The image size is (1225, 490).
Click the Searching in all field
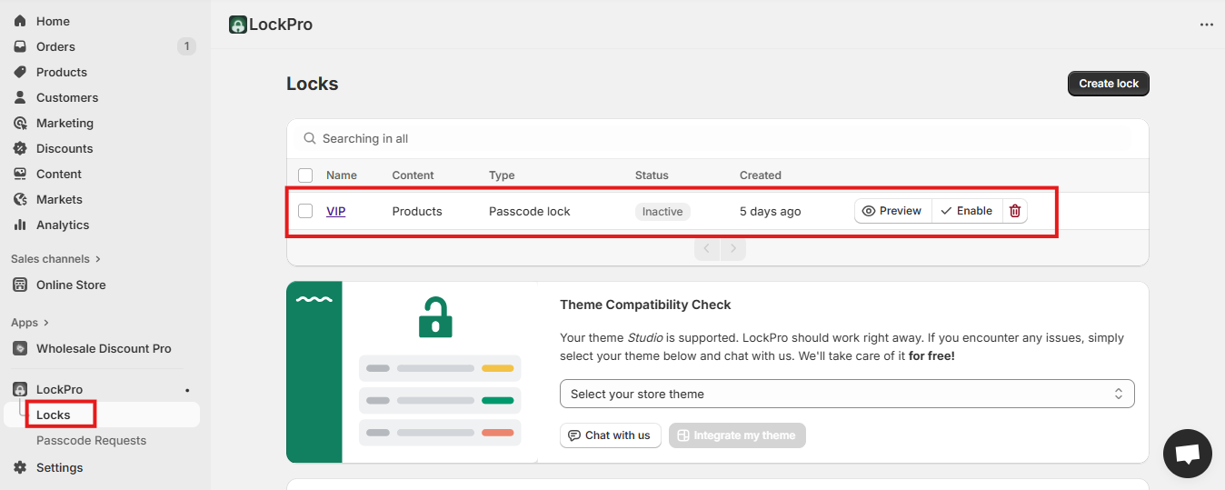tap(718, 138)
